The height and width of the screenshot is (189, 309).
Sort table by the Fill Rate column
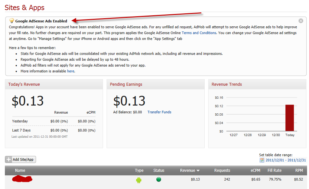[x=275, y=170]
